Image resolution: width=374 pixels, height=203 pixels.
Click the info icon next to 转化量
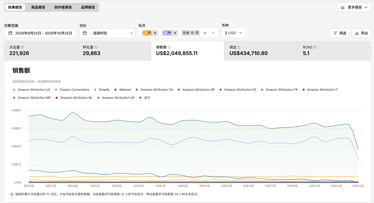click(x=96, y=47)
